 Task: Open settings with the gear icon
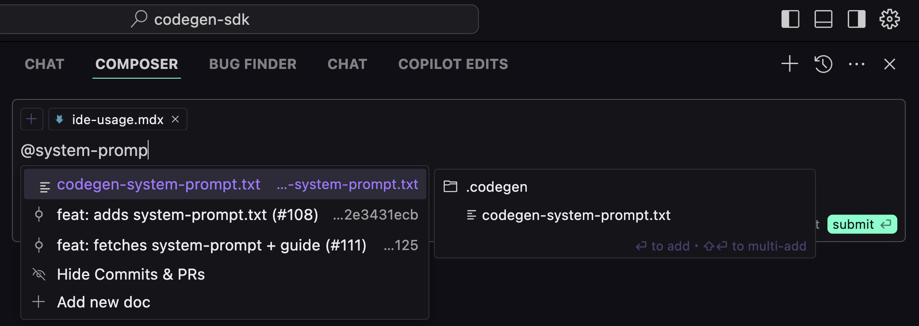pyautogui.click(x=889, y=19)
